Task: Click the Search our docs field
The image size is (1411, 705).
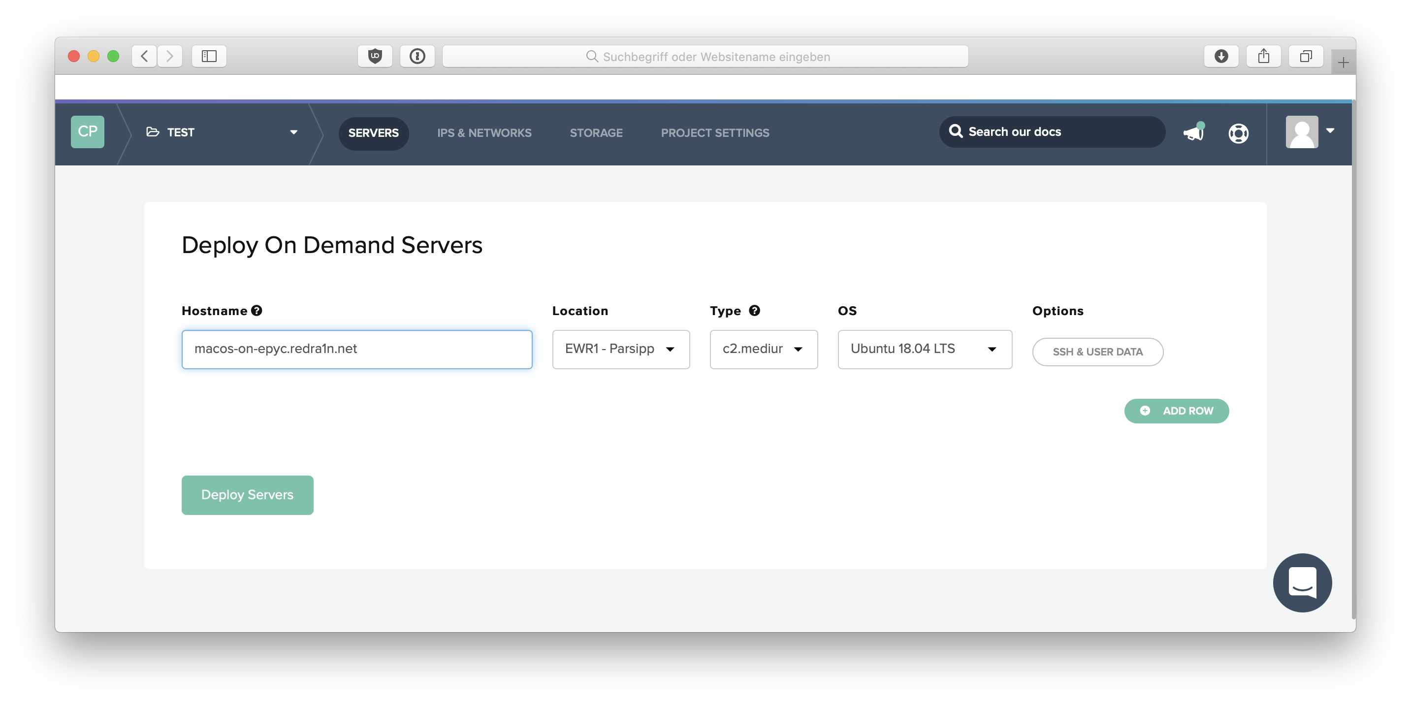Action: tap(1052, 131)
